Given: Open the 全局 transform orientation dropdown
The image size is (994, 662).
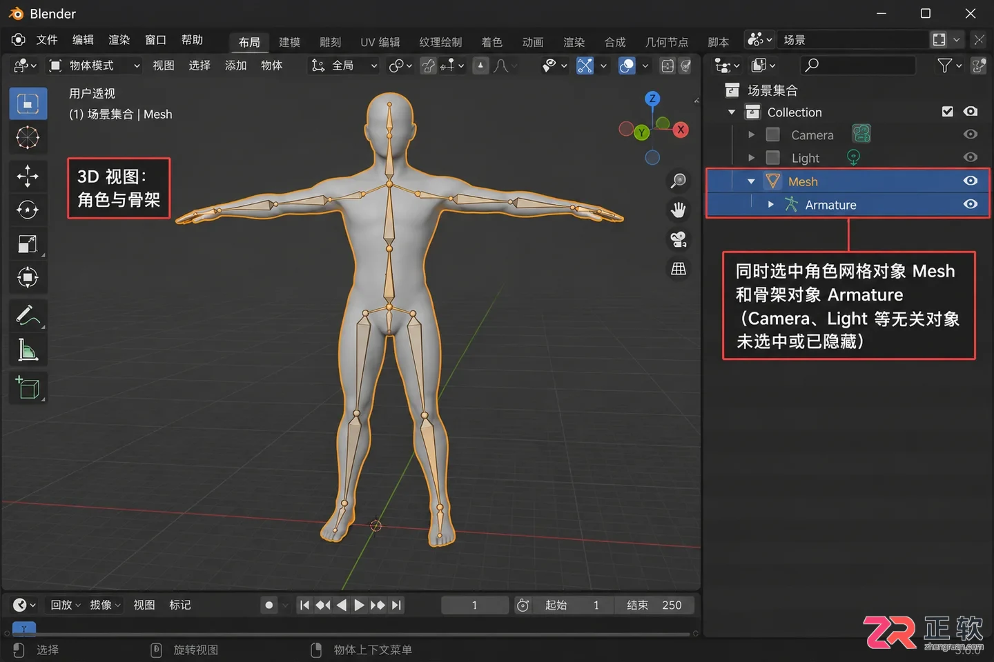Looking at the screenshot, I should pyautogui.click(x=344, y=66).
